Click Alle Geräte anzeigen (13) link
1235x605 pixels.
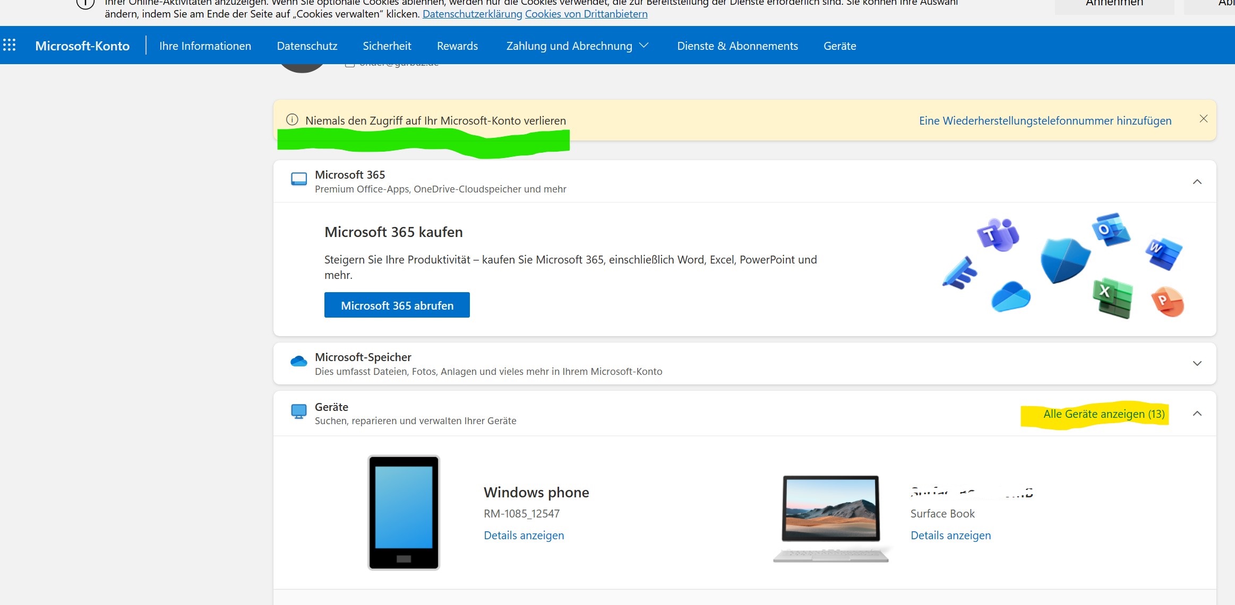click(1104, 414)
